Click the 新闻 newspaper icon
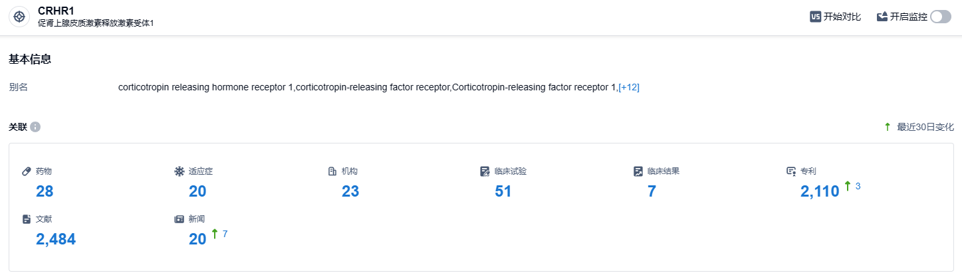Screen dimensions: 962x275 coord(179,219)
